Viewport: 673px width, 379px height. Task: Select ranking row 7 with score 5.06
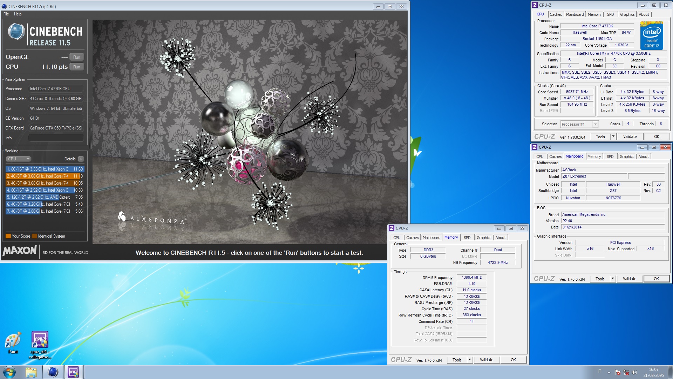point(45,211)
